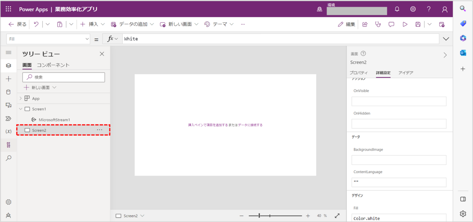473x222 pixels.
Task: Expand the App node in the tree
Action: coord(20,98)
